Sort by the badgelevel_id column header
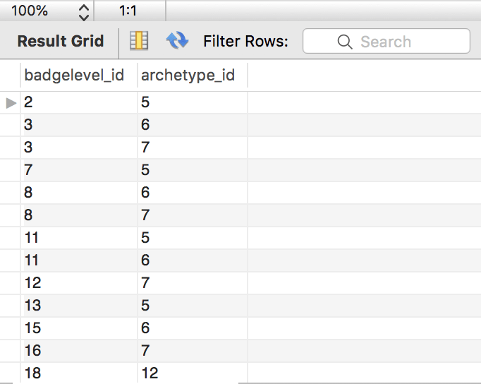The image size is (481, 384). (74, 76)
